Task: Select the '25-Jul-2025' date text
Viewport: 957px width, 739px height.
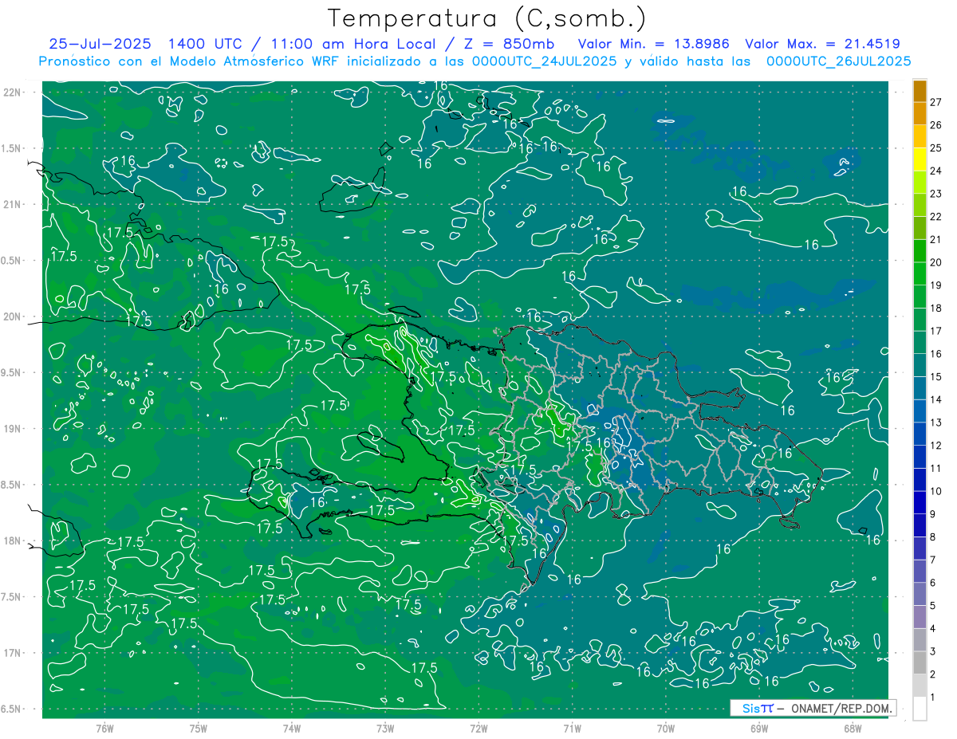Action: click(100, 44)
